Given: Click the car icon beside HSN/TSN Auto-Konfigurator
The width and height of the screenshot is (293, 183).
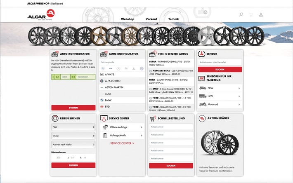Looking at the screenshot, I should tap(55, 54).
